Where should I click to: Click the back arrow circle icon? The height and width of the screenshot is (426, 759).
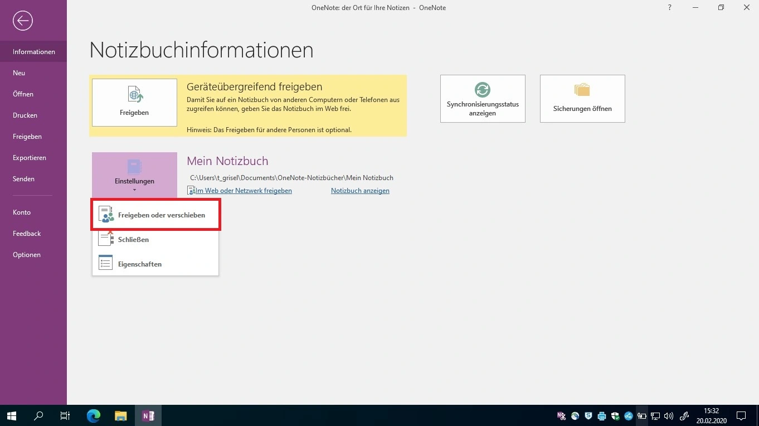[x=23, y=21]
